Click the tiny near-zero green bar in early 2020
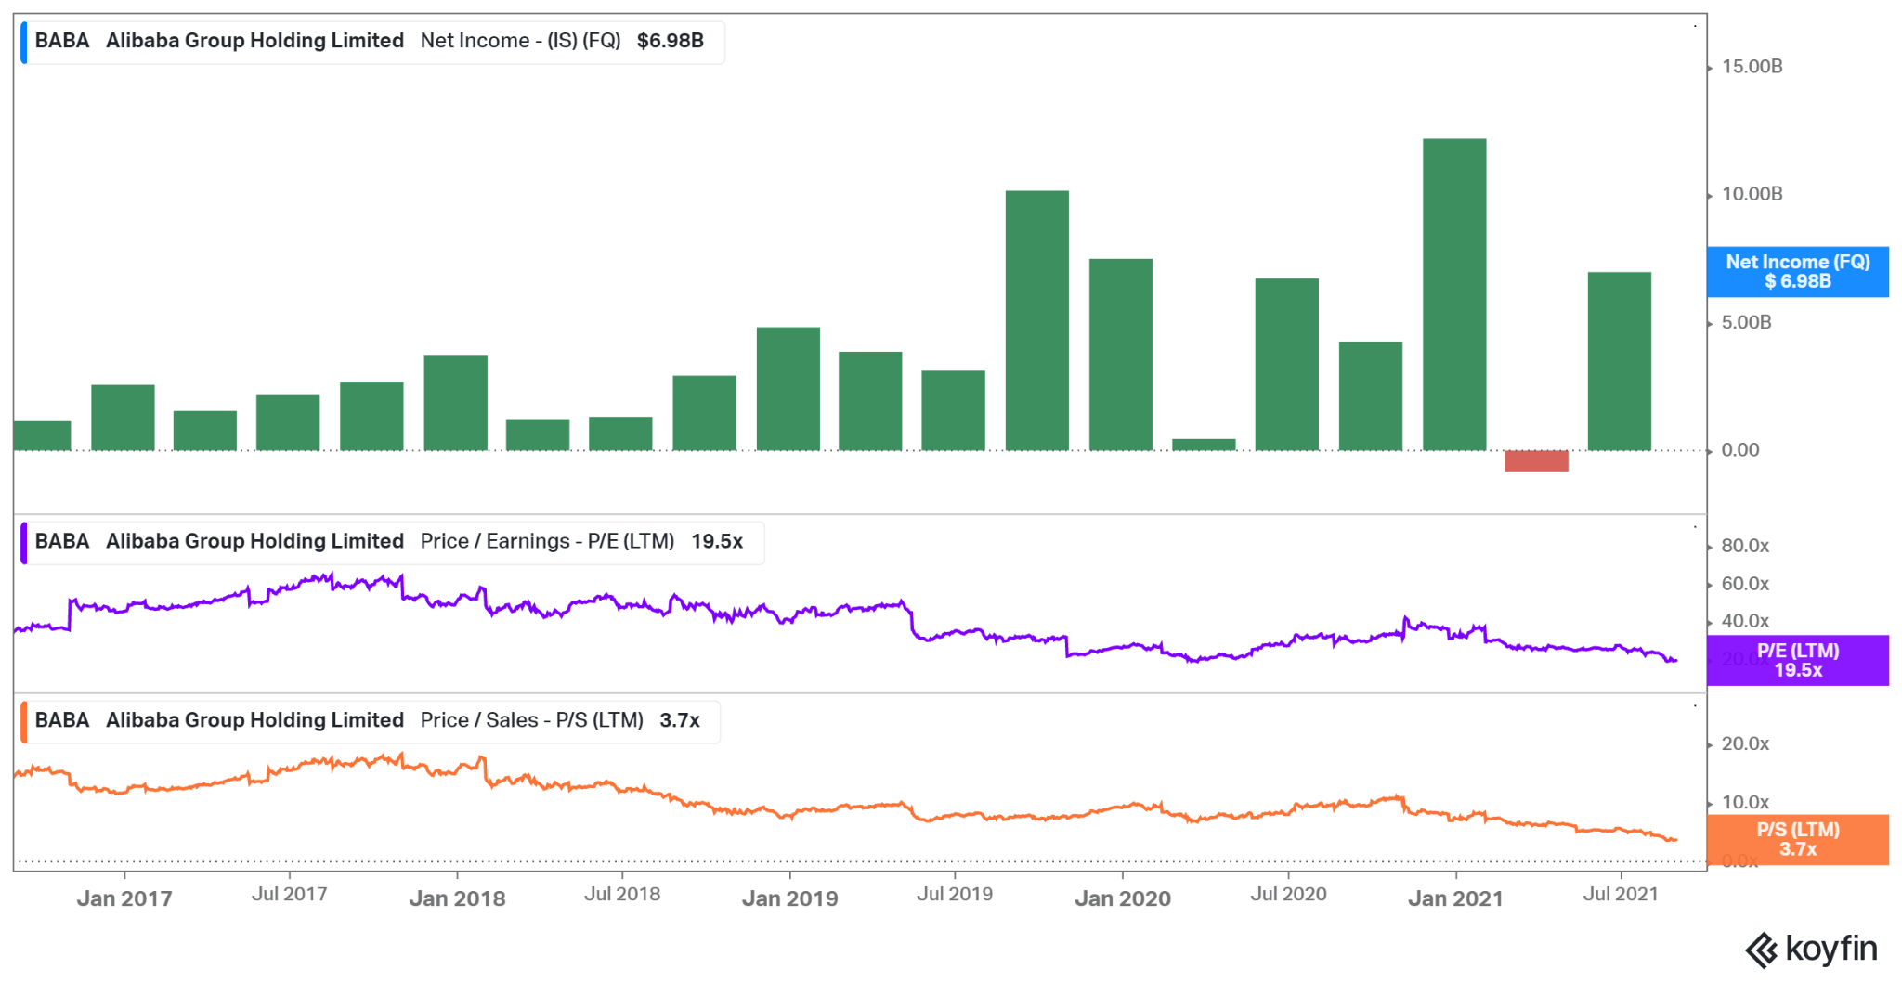Screen dimensions: 1902x982 tap(1204, 445)
